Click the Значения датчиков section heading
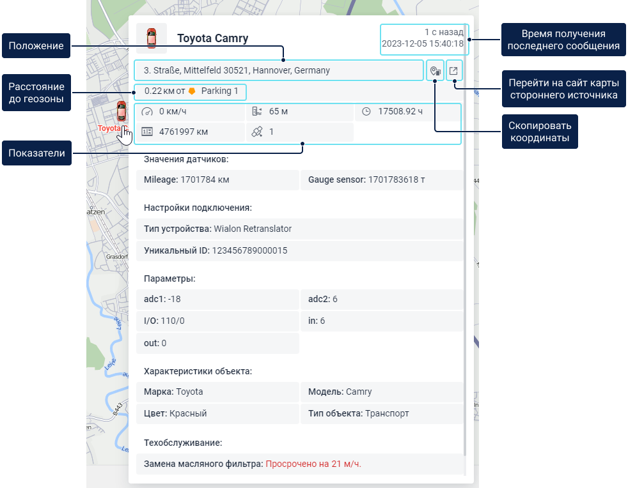The image size is (628, 488). (186, 159)
